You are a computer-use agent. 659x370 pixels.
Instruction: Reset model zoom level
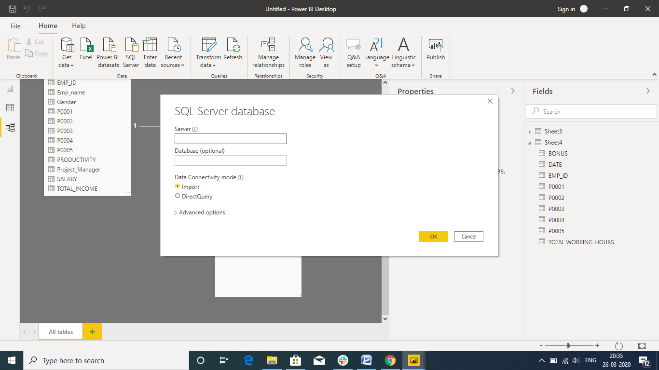(619, 346)
